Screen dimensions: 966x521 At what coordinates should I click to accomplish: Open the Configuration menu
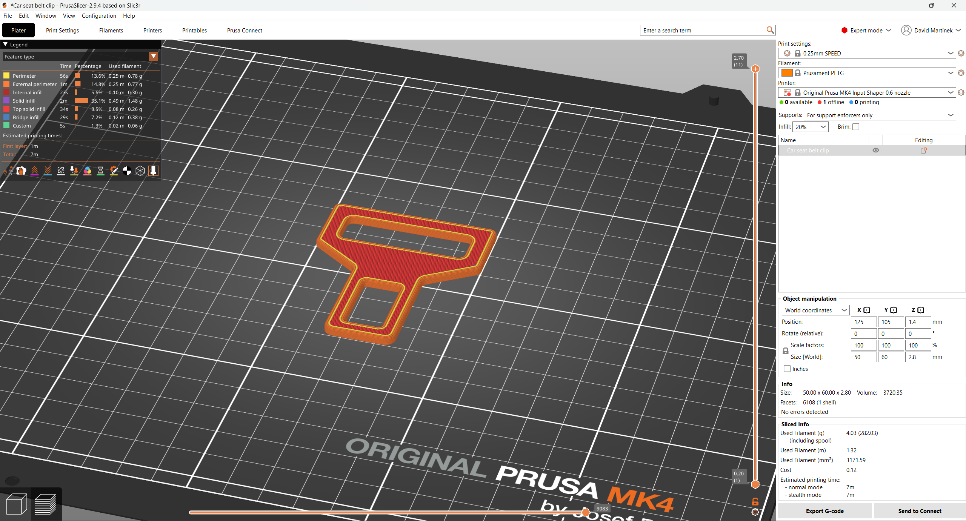(x=99, y=15)
